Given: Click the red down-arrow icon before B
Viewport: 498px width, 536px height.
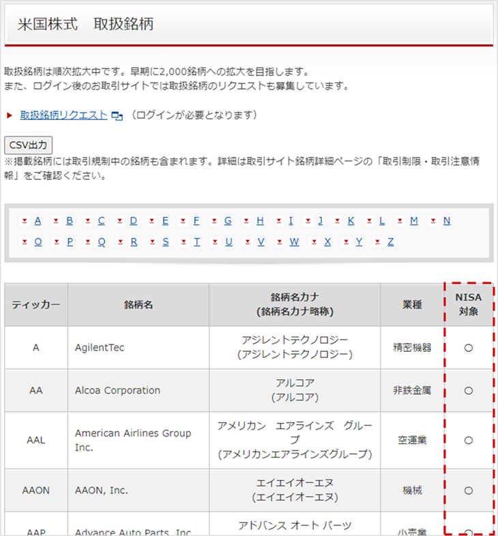Looking at the screenshot, I should pyautogui.click(x=56, y=221).
